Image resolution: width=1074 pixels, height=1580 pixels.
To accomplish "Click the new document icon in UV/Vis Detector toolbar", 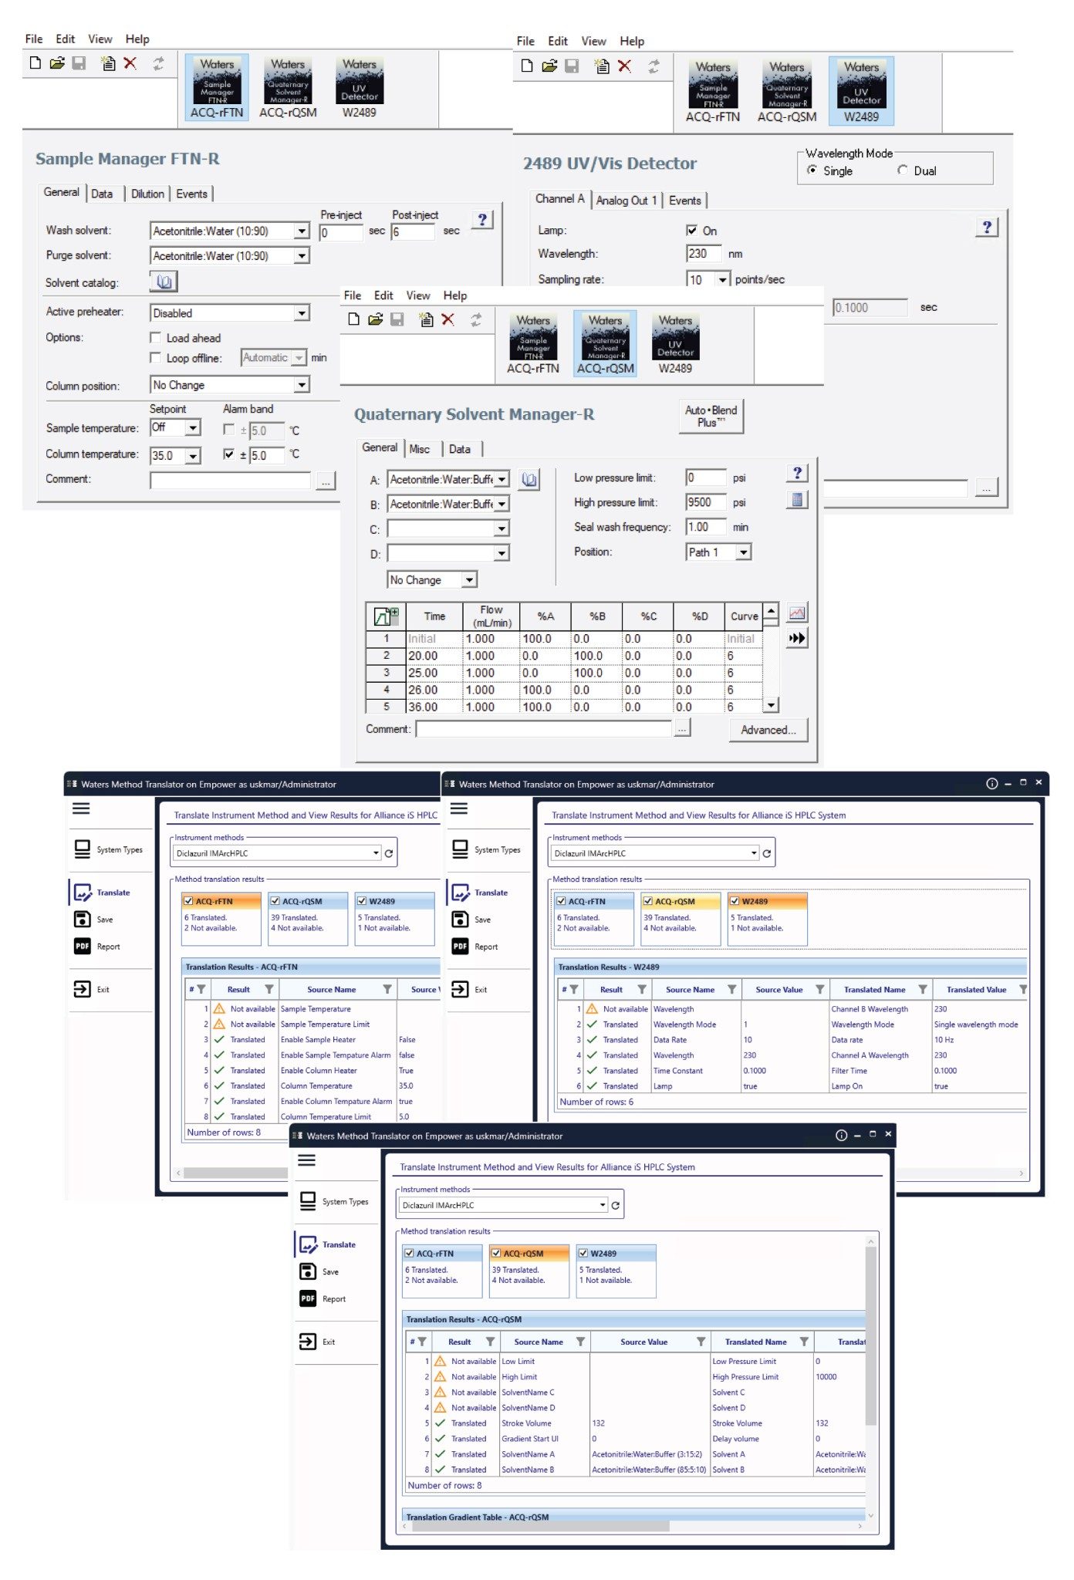I will pos(526,66).
